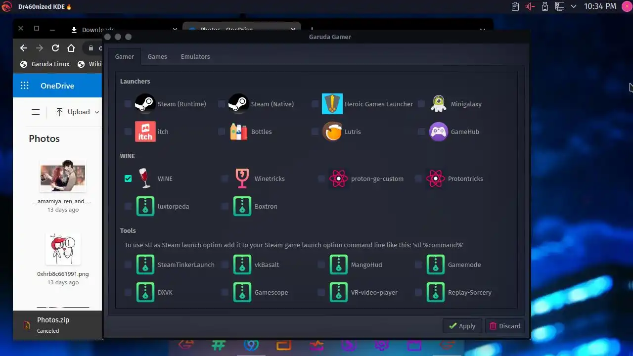Viewport: 633px width, 356px height.
Task: Open the clipboard tray icon
Action: pos(515,6)
